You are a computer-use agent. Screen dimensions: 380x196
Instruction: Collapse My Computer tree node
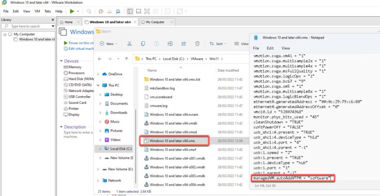click(5, 34)
